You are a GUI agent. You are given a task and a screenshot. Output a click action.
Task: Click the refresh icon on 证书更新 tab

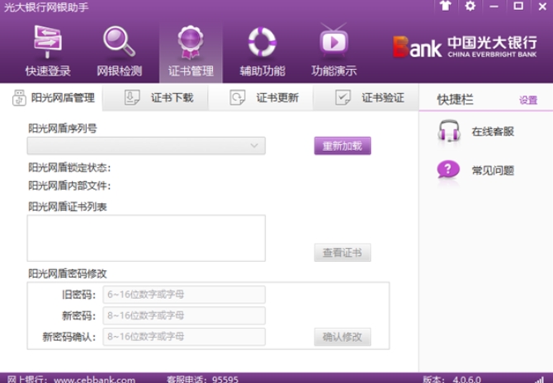[x=238, y=97]
